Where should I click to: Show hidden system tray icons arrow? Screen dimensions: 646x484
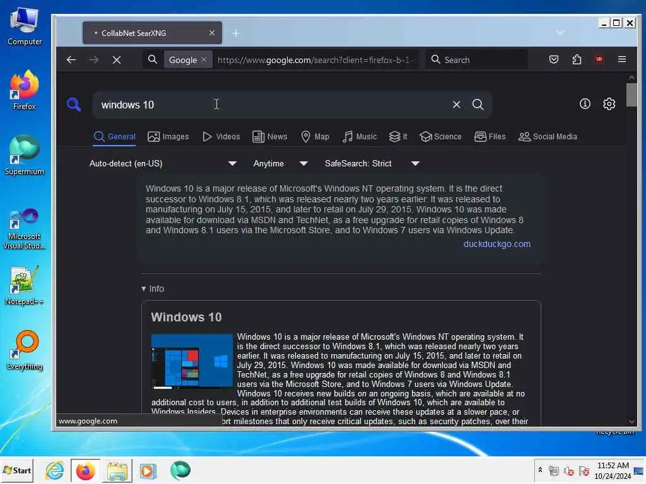click(x=540, y=470)
